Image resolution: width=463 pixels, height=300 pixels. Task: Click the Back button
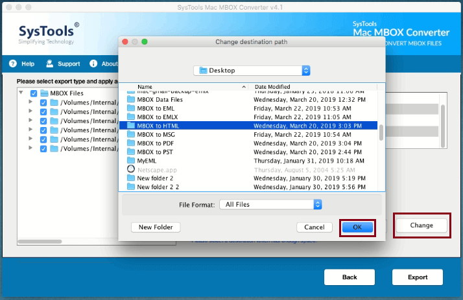pyautogui.click(x=350, y=277)
